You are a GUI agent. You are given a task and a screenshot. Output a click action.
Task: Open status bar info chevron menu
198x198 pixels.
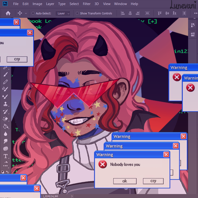pyautogui.click(x=72, y=196)
